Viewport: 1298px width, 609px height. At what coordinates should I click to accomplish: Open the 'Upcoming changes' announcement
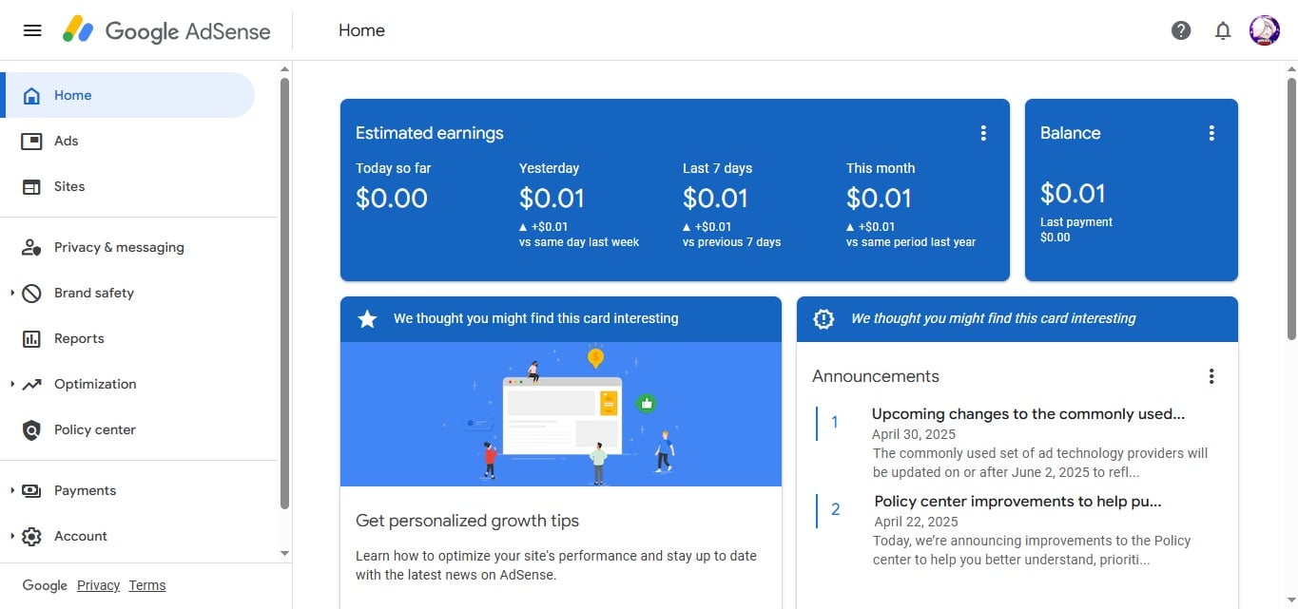(x=1028, y=414)
